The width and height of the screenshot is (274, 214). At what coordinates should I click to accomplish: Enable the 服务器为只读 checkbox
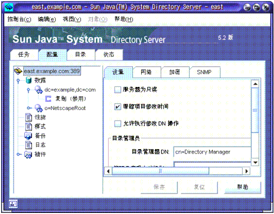click(117, 90)
